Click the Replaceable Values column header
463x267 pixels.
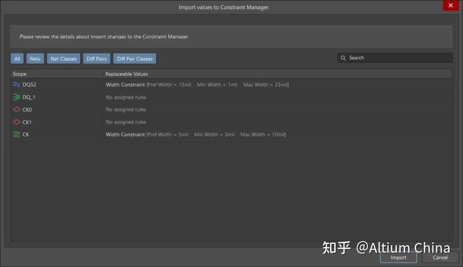[126, 73]
